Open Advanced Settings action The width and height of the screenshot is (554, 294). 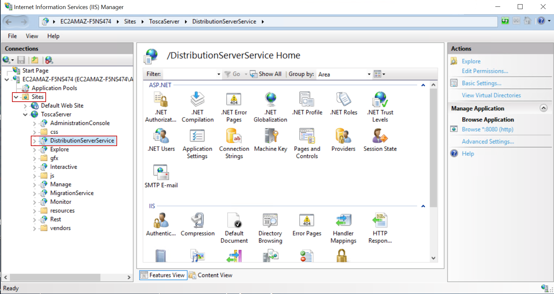pos(488,141)
